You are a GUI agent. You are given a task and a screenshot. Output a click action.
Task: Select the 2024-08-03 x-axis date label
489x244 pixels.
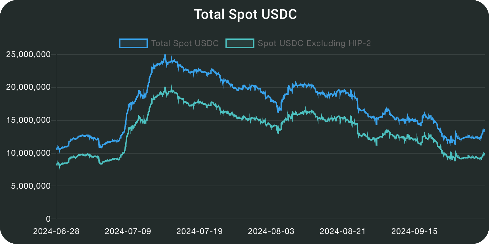tap(271, 231)
